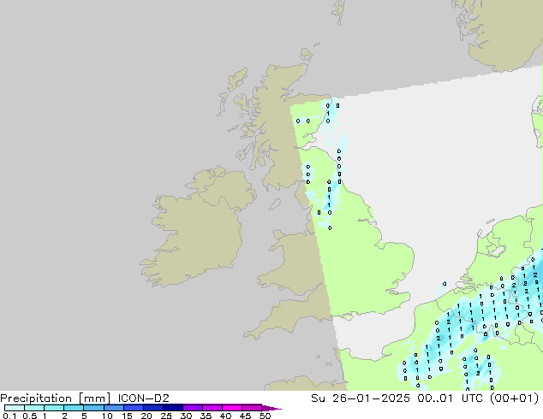
Task: Choose the 25–30 mm navy legend swatch
Action: tap(173, 408)
